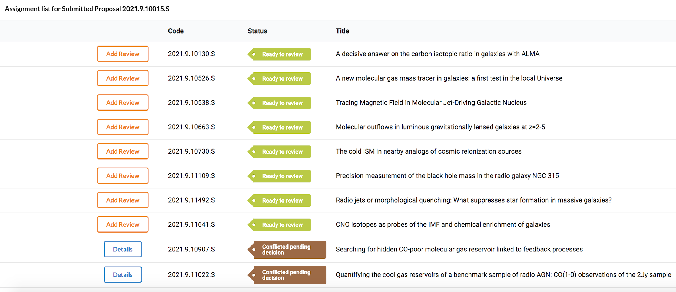
Task: Click the title about carbon isotopic ratio
Action: [x=438, y=54]
